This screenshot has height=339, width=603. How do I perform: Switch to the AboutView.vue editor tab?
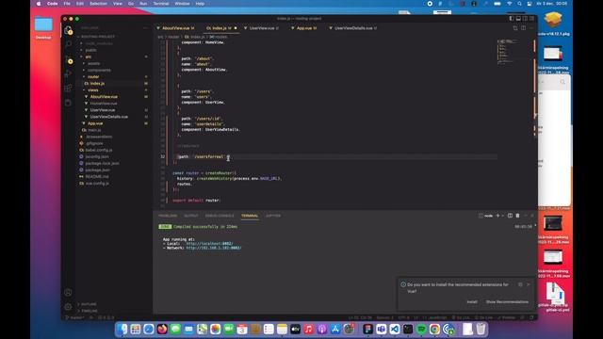coord(175,28)
